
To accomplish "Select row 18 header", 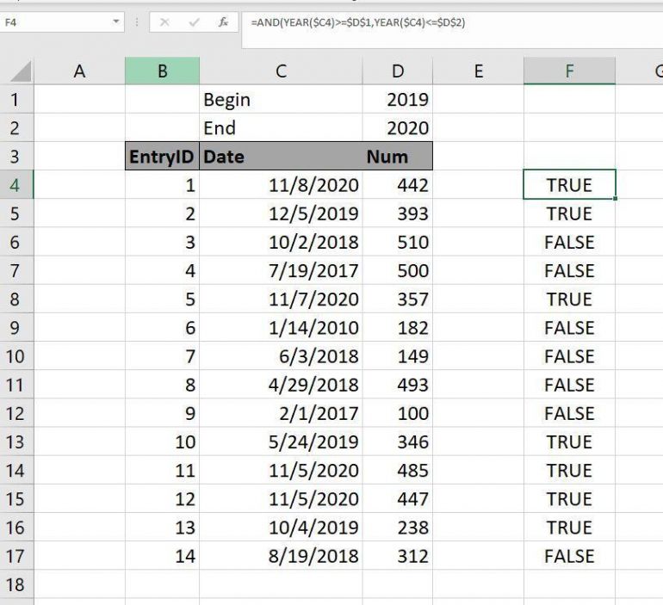I will pyautogui.click(x=15, y=585).
